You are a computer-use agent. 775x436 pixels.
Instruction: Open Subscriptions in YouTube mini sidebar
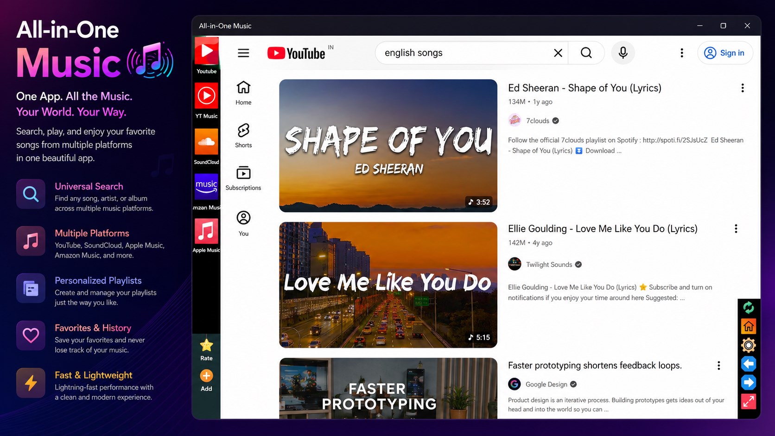(x=243, y=178)
